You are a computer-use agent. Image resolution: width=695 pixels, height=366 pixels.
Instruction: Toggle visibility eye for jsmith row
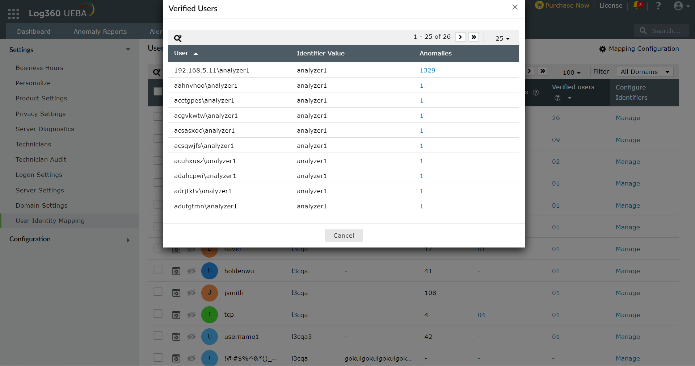[x=191, y=293]
